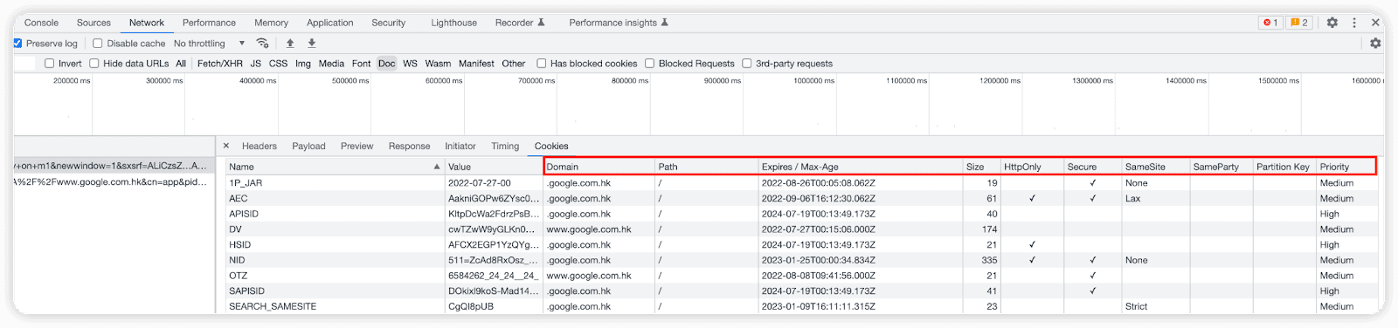1398x328 pixels.
Task: Filter requests by All types
Action: [181, 63]
